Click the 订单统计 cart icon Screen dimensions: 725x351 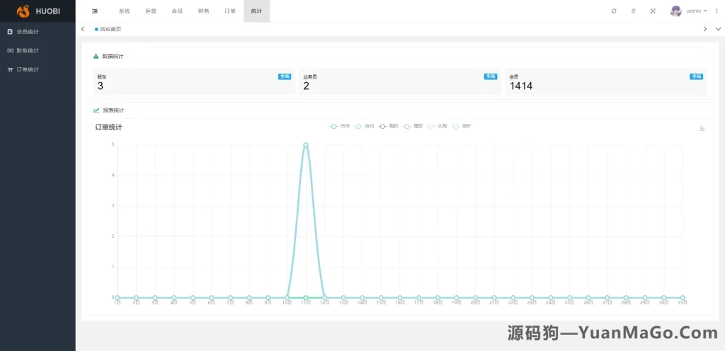10,70
